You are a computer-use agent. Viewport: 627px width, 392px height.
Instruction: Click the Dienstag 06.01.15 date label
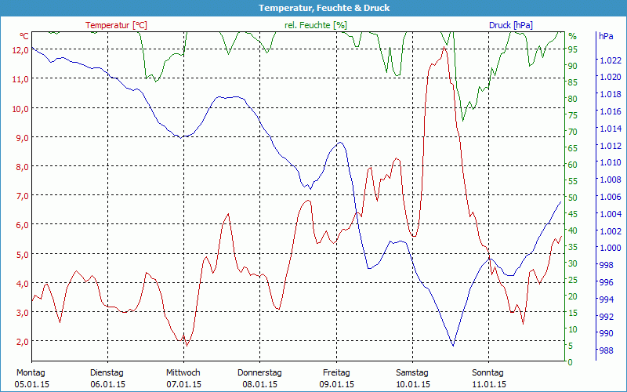coord(107,378)
